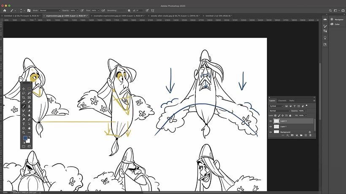Select the Brush tool in toolbox
Image resolution: width=346 pixels, height=194 pixels.
point(24,106)
